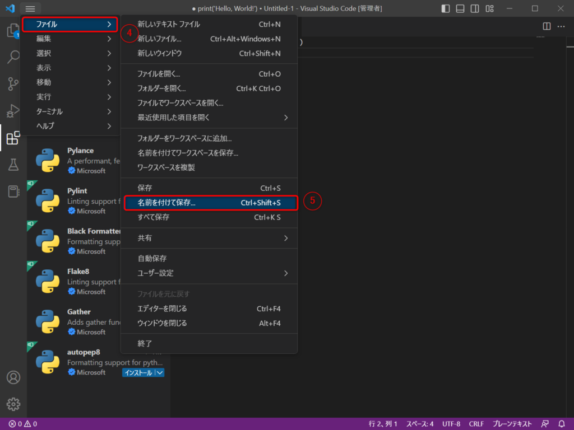The image size is (574, 430).
Task: Choose ファイルを開く... menu entry
Action: click(209, 74)
